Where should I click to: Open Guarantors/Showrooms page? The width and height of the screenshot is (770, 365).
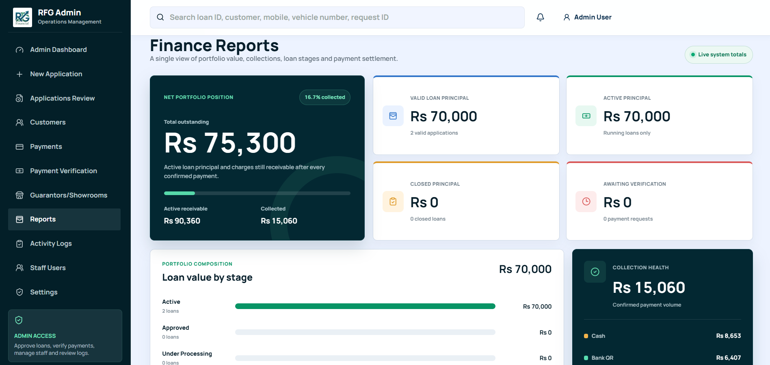tap(64, 195)
